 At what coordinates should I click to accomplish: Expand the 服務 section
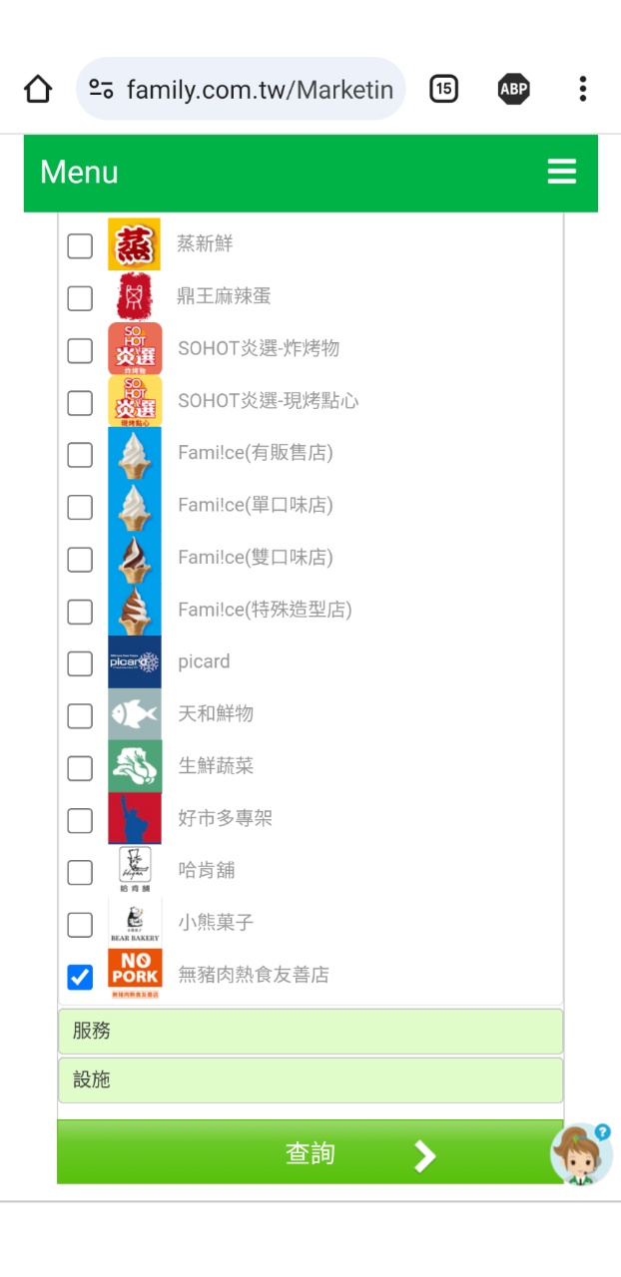click(x=310, y=1032)
